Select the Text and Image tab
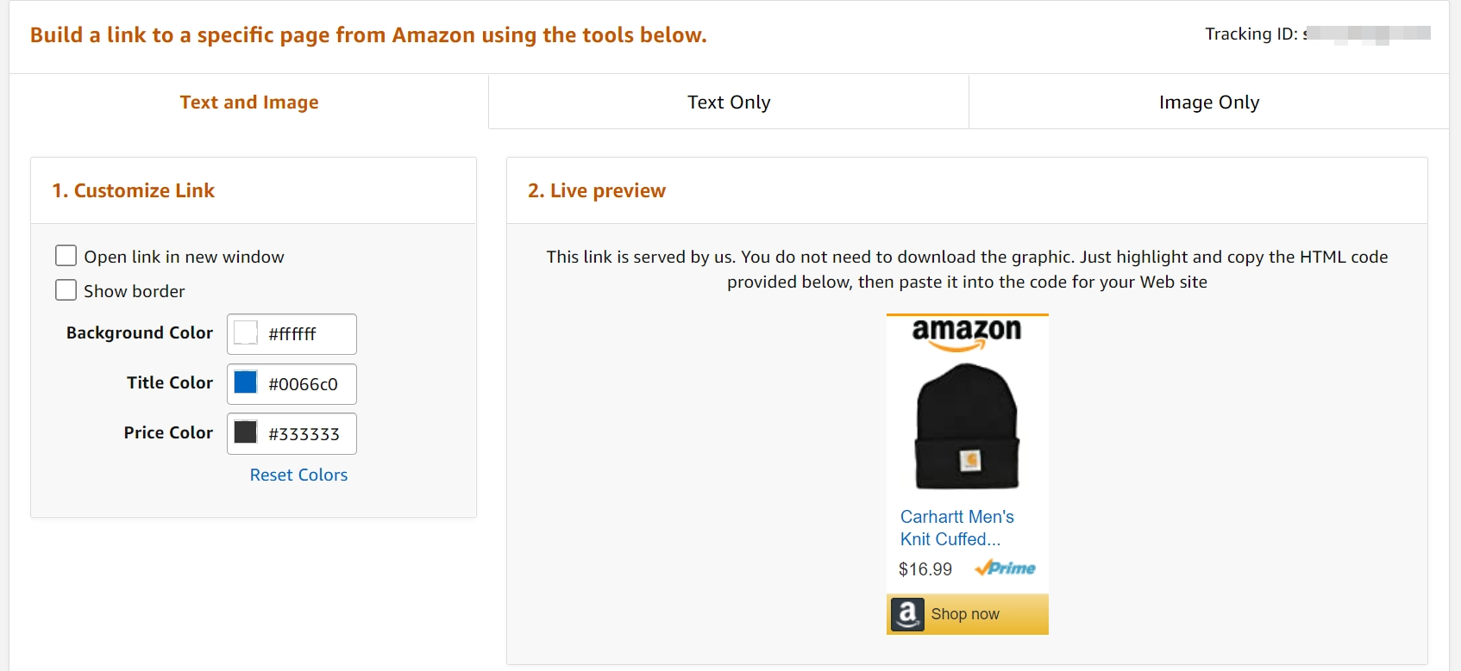The height and width of the screenshot is (671, 1461). tap(249, 102)
